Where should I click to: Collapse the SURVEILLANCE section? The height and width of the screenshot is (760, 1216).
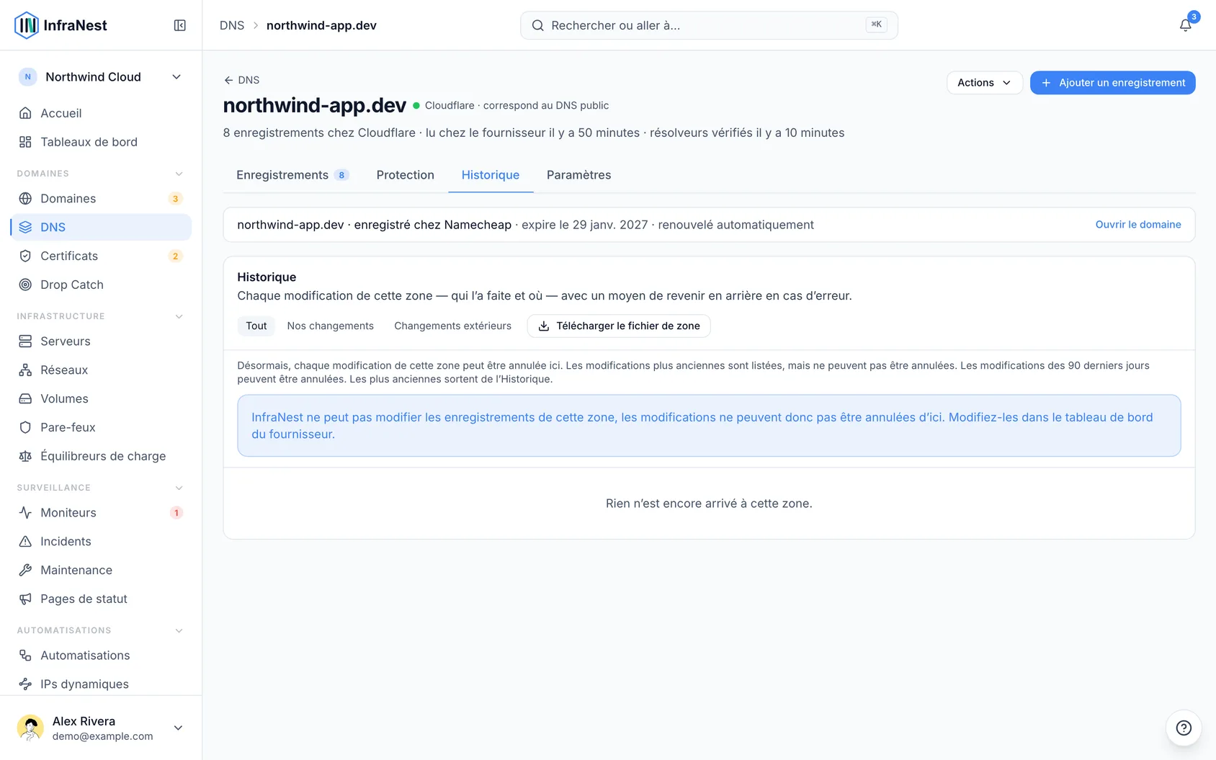coord(179,488)
